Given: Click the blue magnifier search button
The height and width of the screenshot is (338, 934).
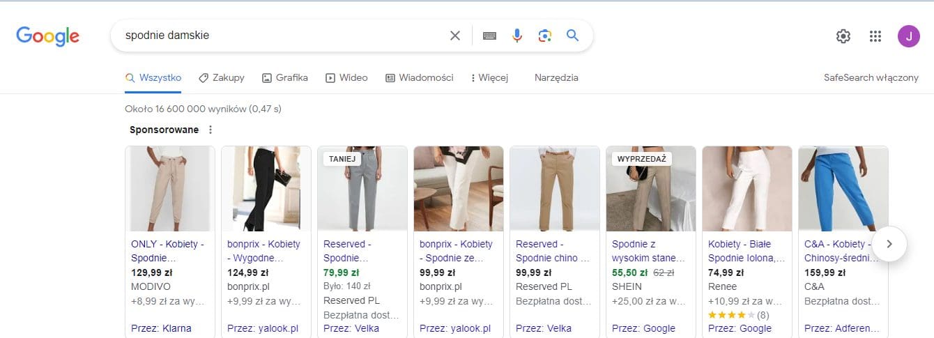Looking at the screenshot, I should pos(573,36).
